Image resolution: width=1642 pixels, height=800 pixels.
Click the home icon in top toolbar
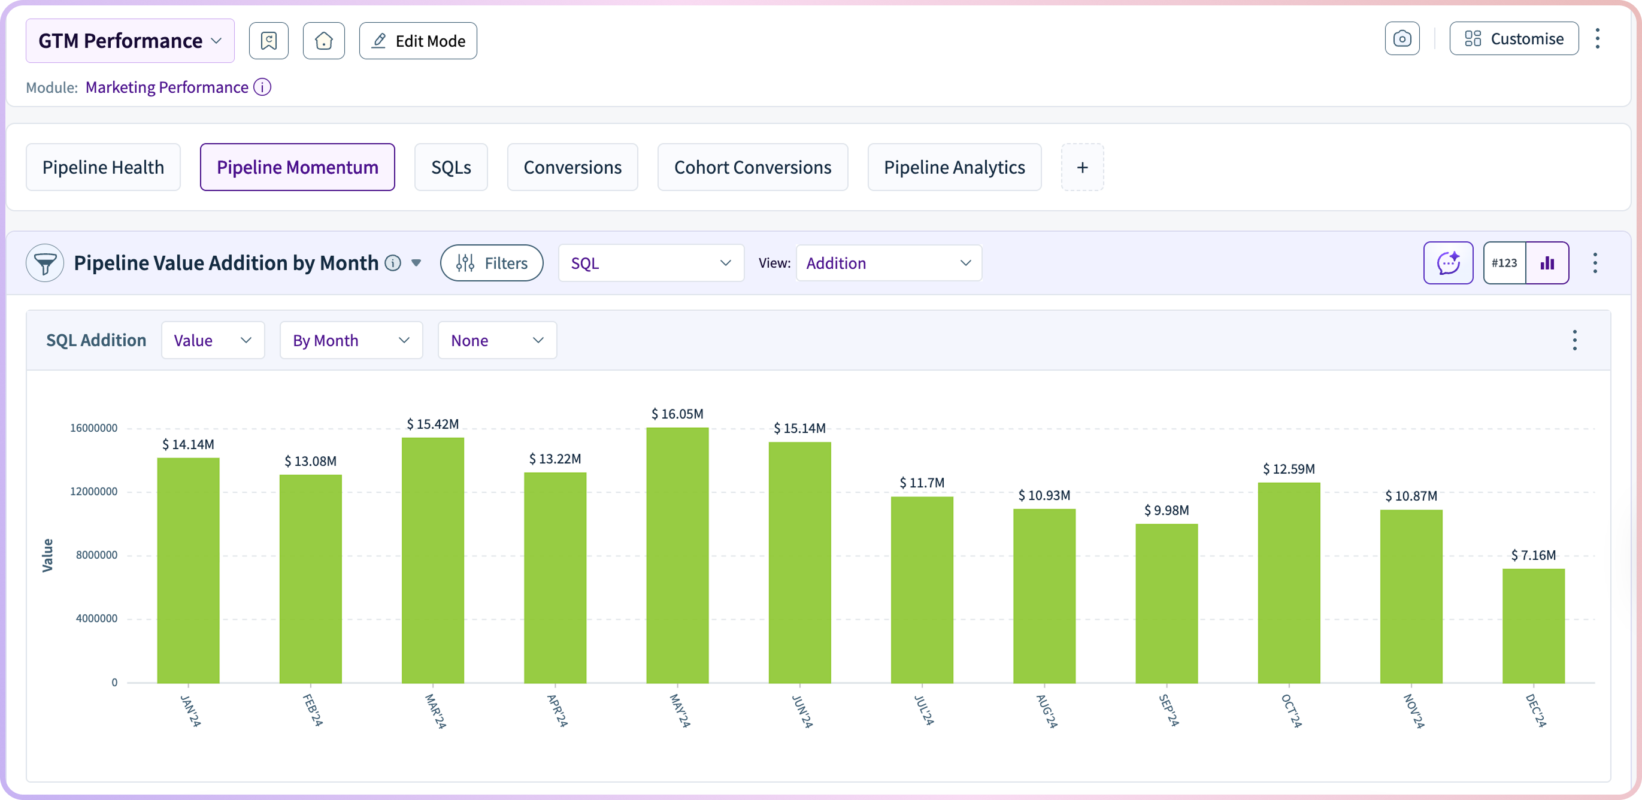coord(324,41)
